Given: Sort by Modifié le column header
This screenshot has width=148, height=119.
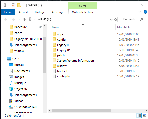Looking at the screenshot, I should pyautogui.click(x=124, y=27).
